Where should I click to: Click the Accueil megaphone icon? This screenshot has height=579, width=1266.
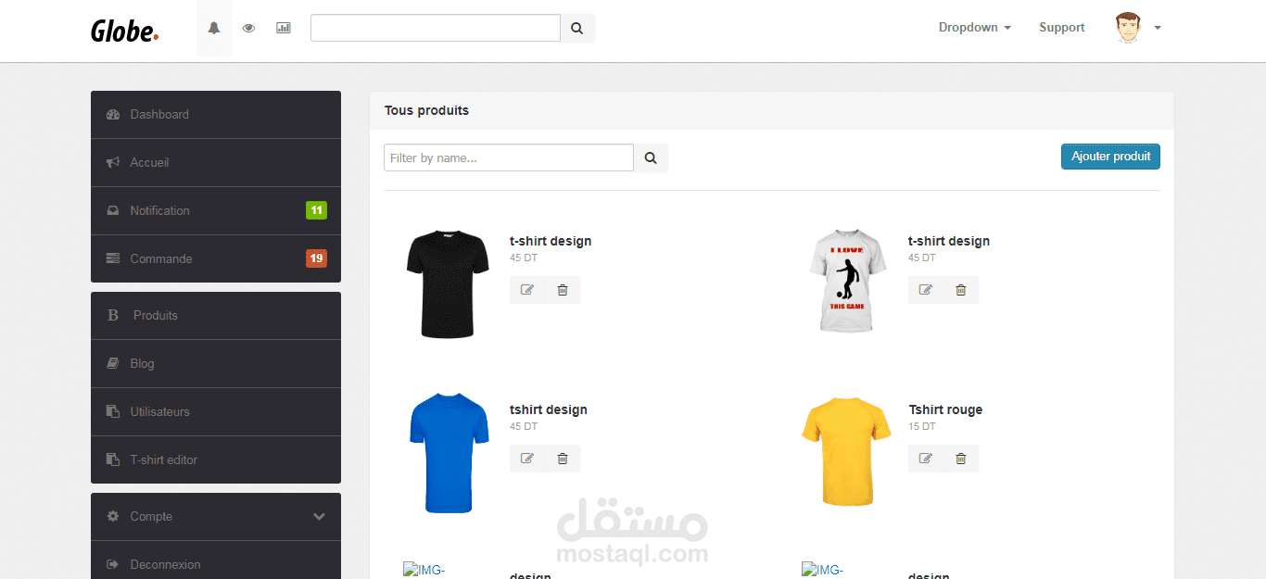click(x=113, y=163)
